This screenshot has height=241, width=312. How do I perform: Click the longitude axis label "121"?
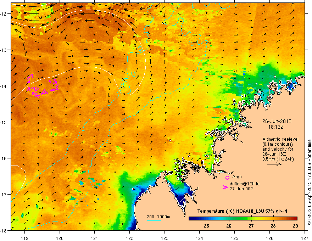point(95,238)
